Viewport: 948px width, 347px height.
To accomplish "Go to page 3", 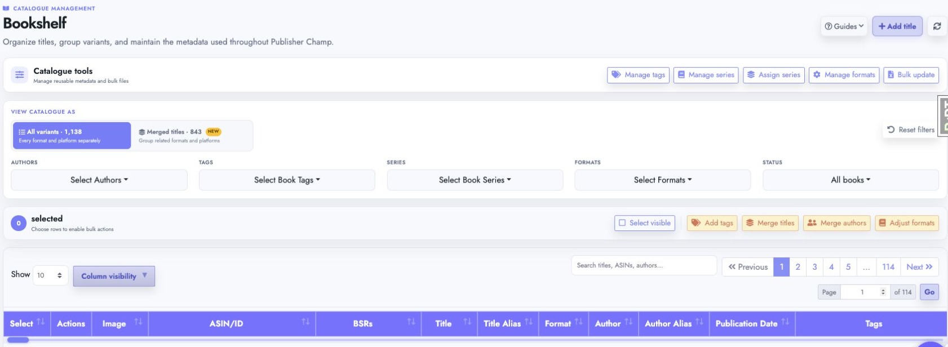I will coord(814,267).
